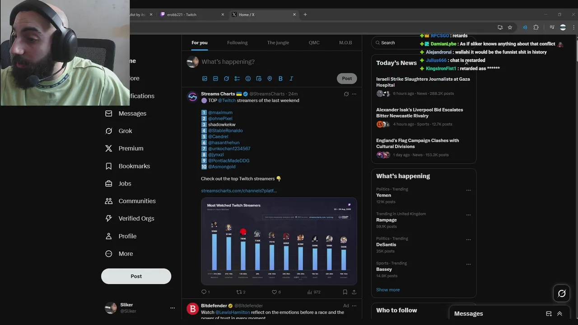Viewport: 578px width, 325px height.
Task: Select the M.O.B timeline tab
Action: pos(345,42)
